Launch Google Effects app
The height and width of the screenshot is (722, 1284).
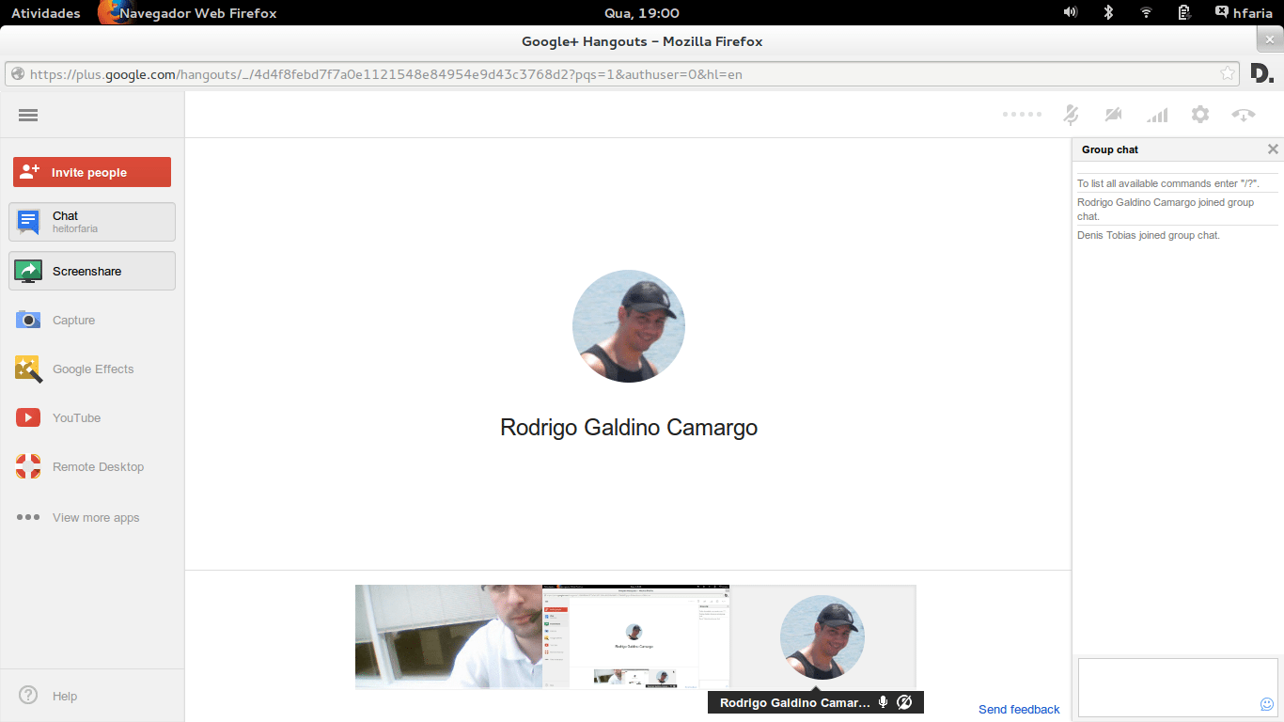coord(92,369)
